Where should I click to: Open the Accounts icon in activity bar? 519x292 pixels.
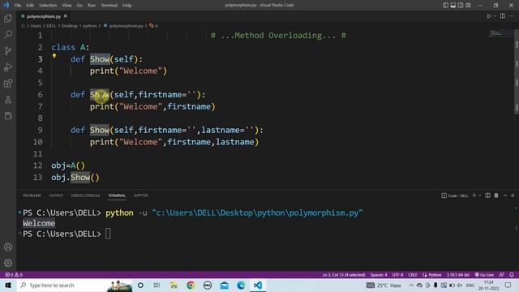tap(8, 247)
